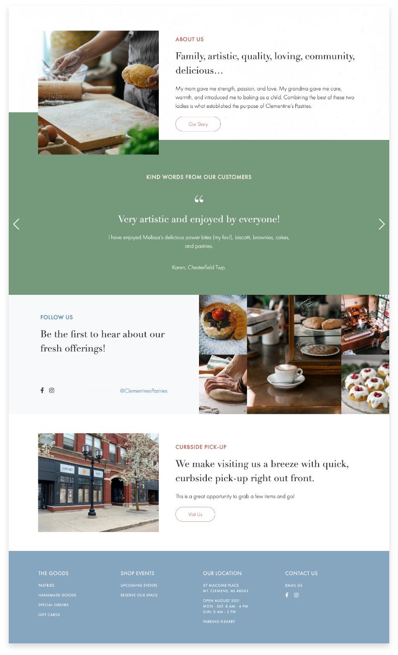The width and height of the screenshot is (398, 655).
Task: Open the Gift Cards footer link
Action: point(49,615)
